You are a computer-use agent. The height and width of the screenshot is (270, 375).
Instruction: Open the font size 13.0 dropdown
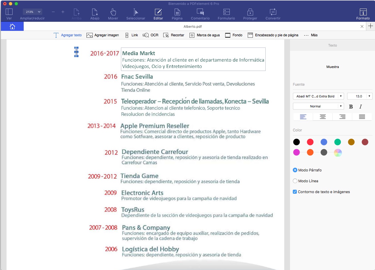(x=360, y=96)
